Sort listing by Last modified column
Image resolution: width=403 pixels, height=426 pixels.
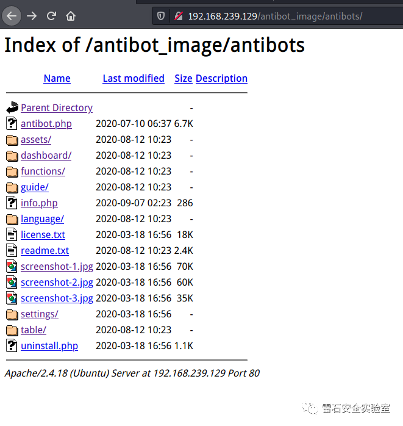click(134, 78)
